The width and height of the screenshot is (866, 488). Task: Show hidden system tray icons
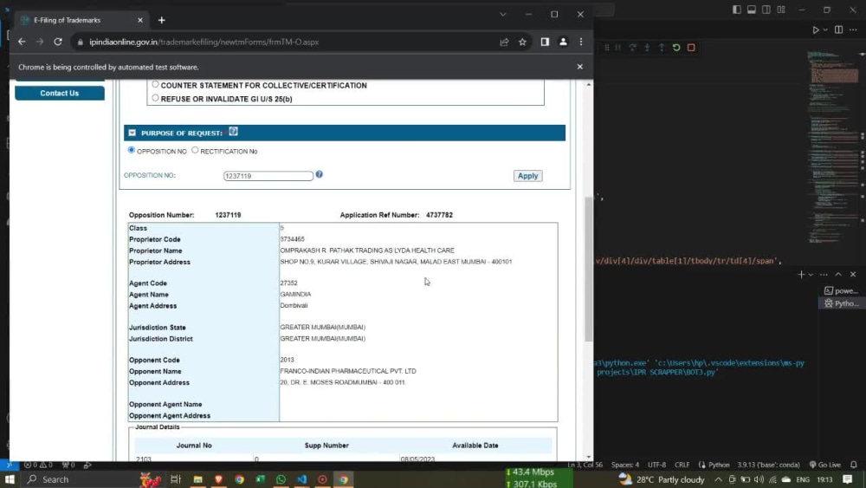(718, 479)
